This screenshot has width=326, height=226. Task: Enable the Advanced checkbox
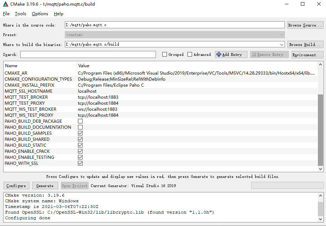pyautogui.click(x=190, y=54)
